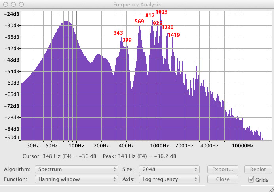Click the Axis: label
The width and height of the screenshot is (274, 192).
pyautogui.click(x=128, y=179)
